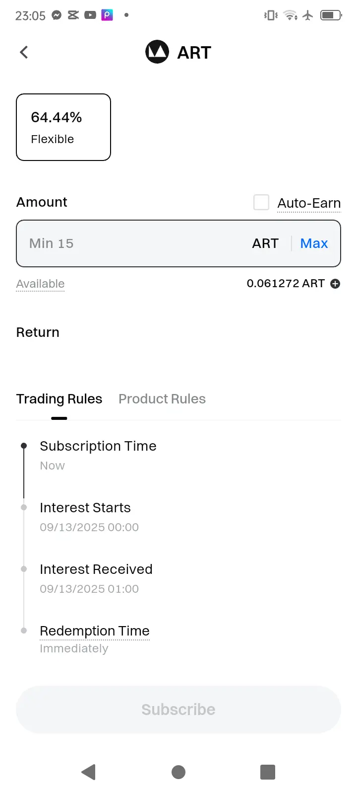Screen dimensions: 357x795
Task: Tap the Subscription Time timeline marker
Action: pyautogui.click(x=24, y=446)
